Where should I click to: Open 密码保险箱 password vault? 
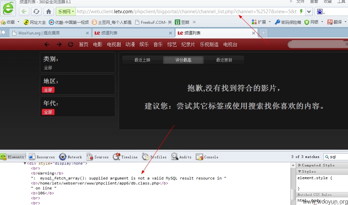(x=288, y=22)
